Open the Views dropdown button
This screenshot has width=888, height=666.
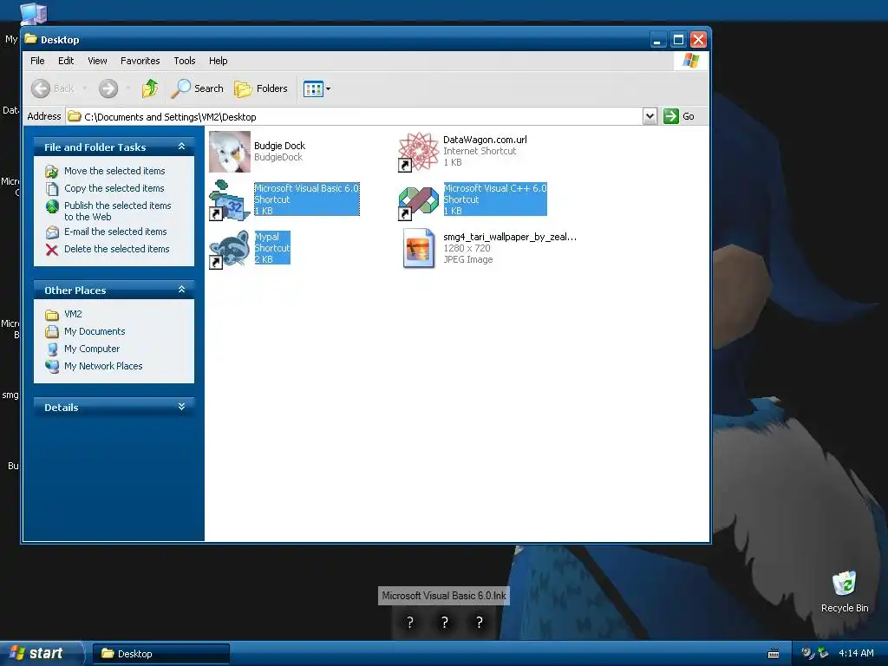tap(317, 89)
